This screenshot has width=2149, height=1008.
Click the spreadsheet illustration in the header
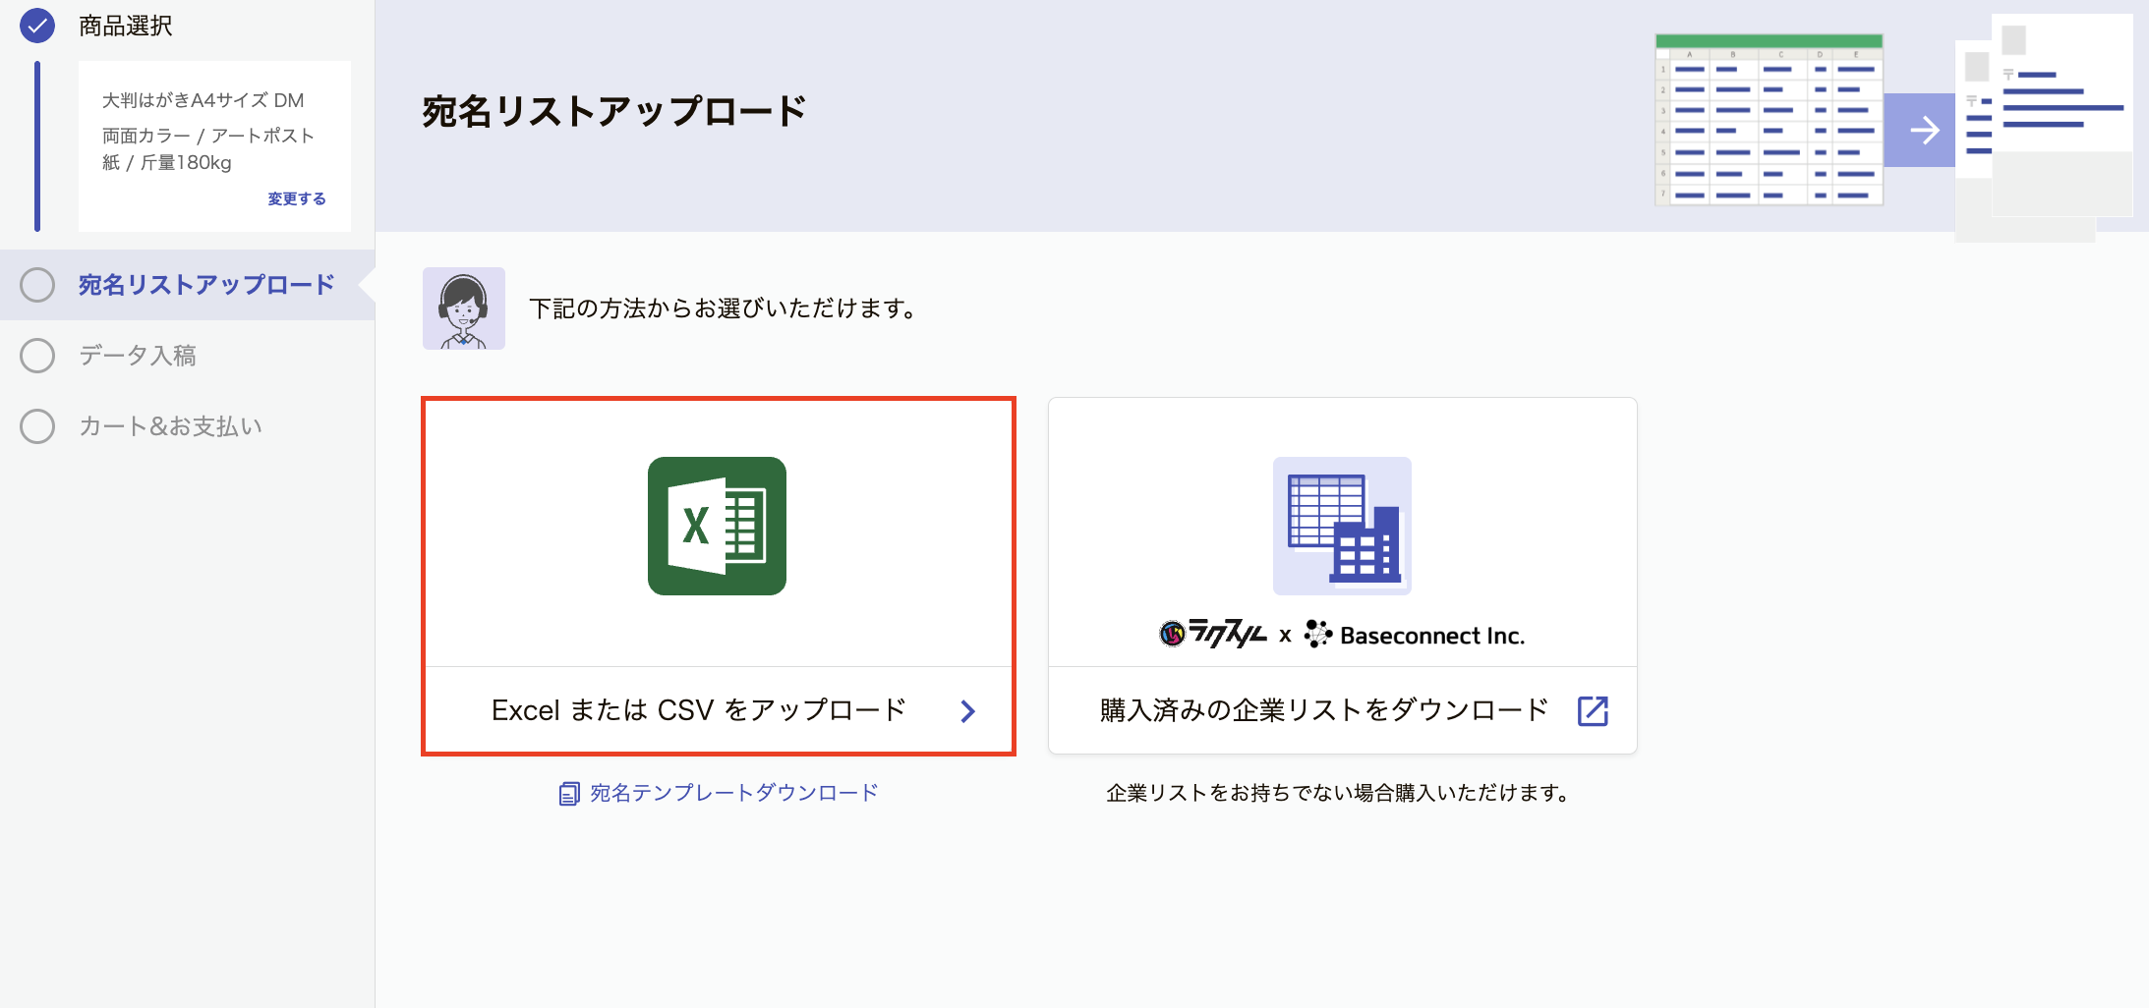[x=1769, y=119]
